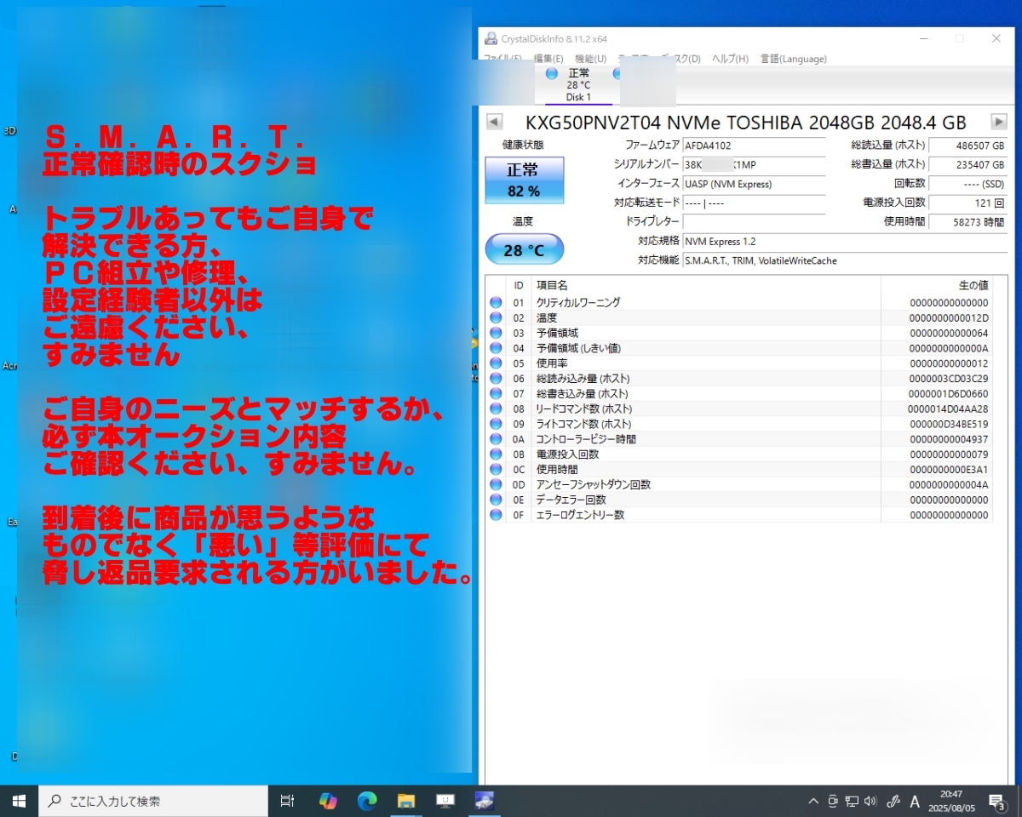Click the データエラー回数 row
The width and height of the screenshot is (1022, 817).
(738, 500)
